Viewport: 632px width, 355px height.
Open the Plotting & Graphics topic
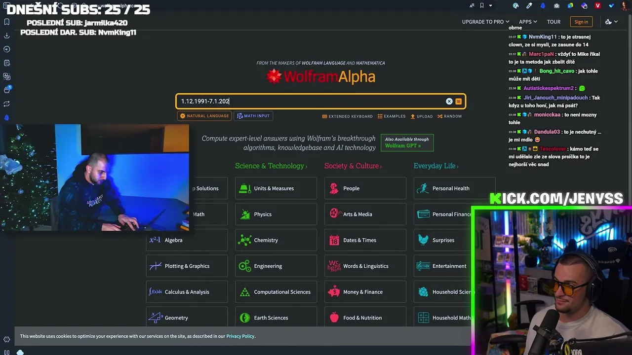pos(187,266)
